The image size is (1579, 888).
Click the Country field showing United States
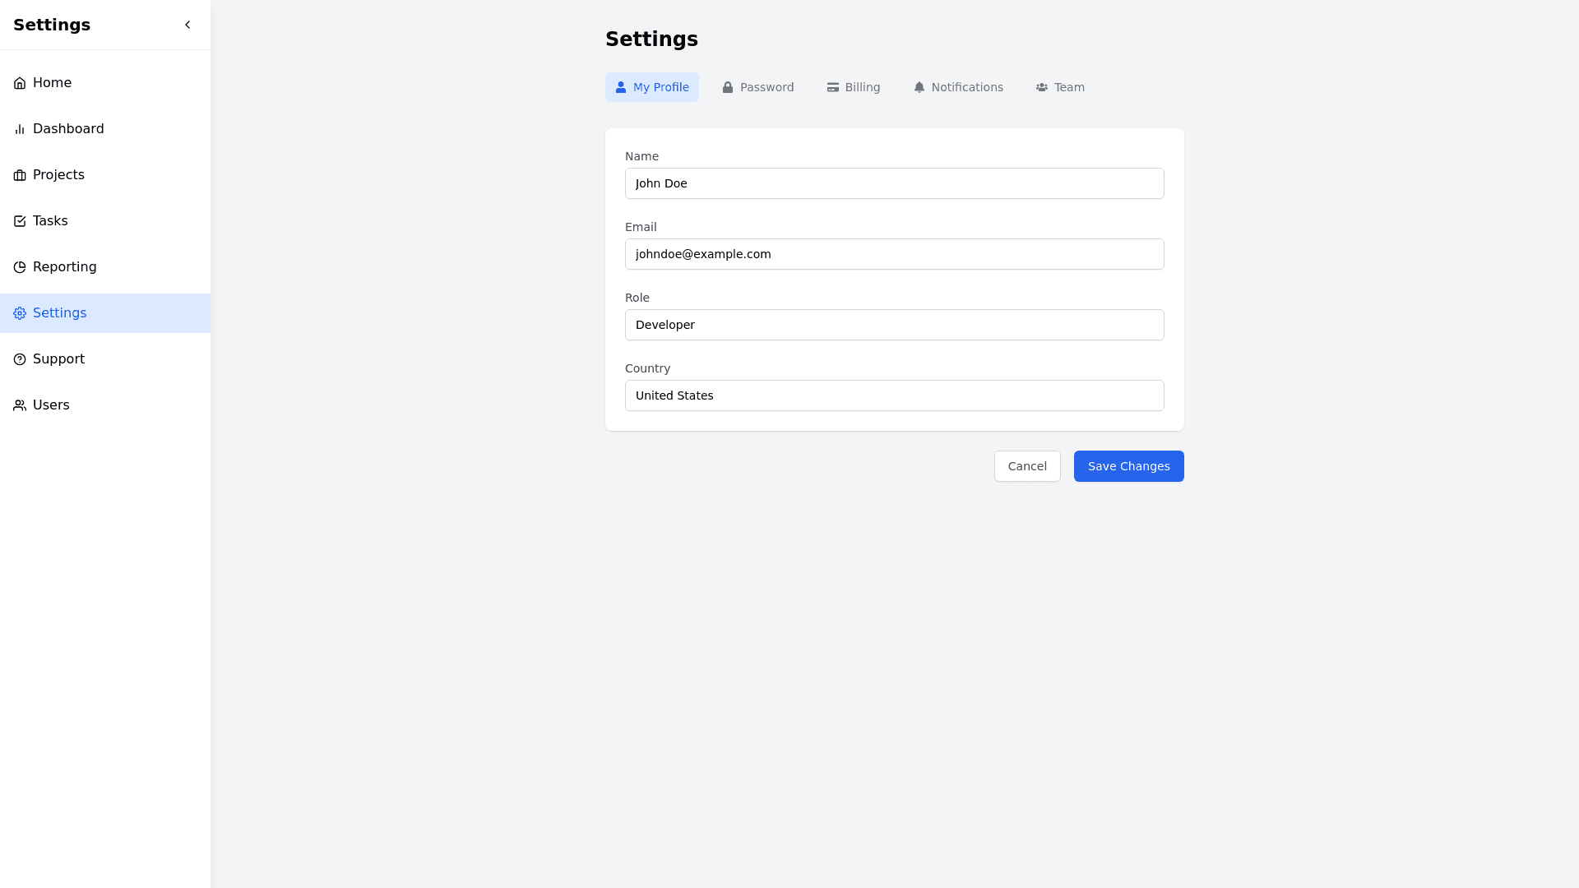(894, 395)
